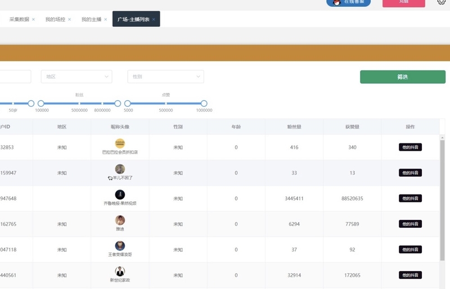Image resolution: width=450 pixels, height=289 pixels.
Task: Open 在线客服 online support
Action: [348, 2]
